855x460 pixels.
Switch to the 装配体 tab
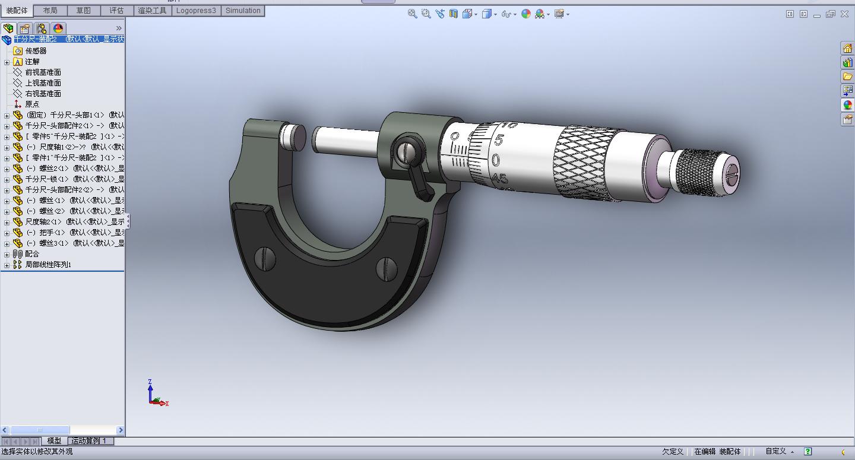click(17, 11)
